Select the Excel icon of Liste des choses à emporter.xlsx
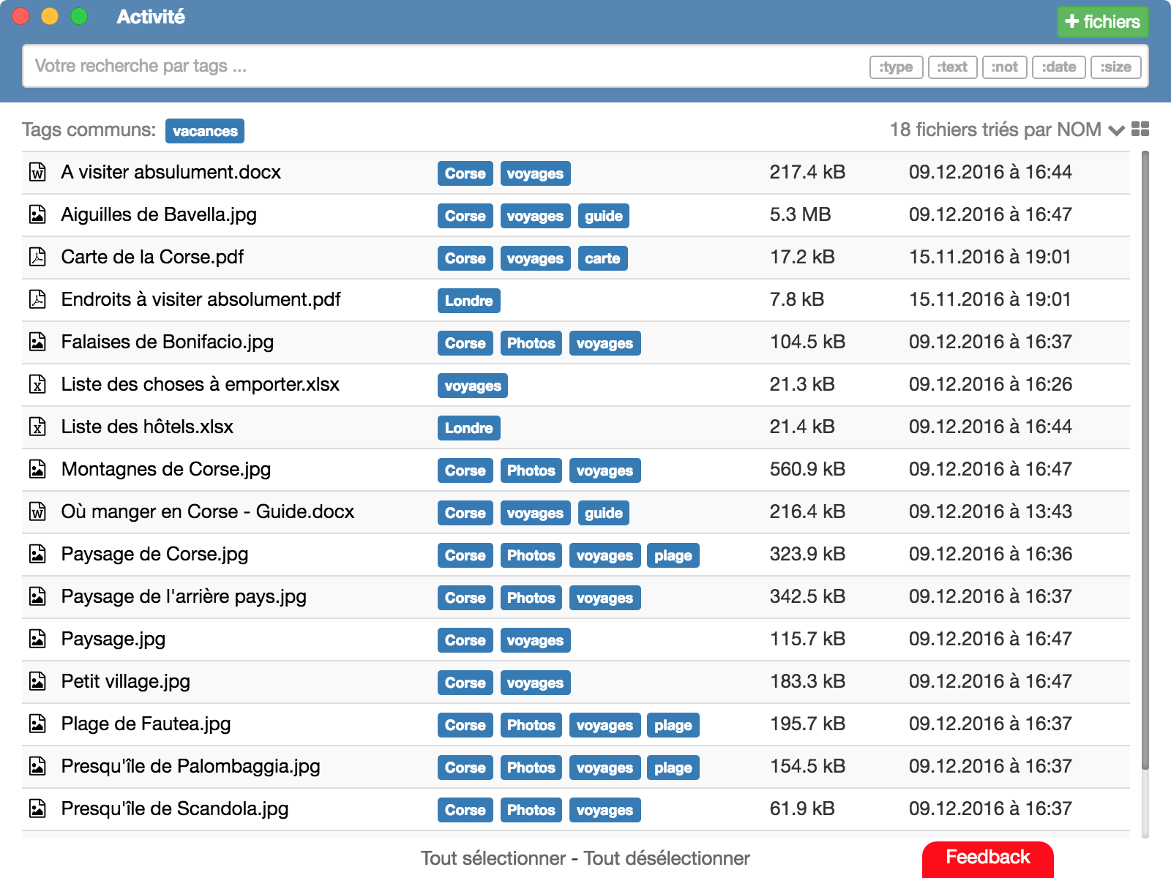Screen dimensions: 1171x878 coord(38,385)
